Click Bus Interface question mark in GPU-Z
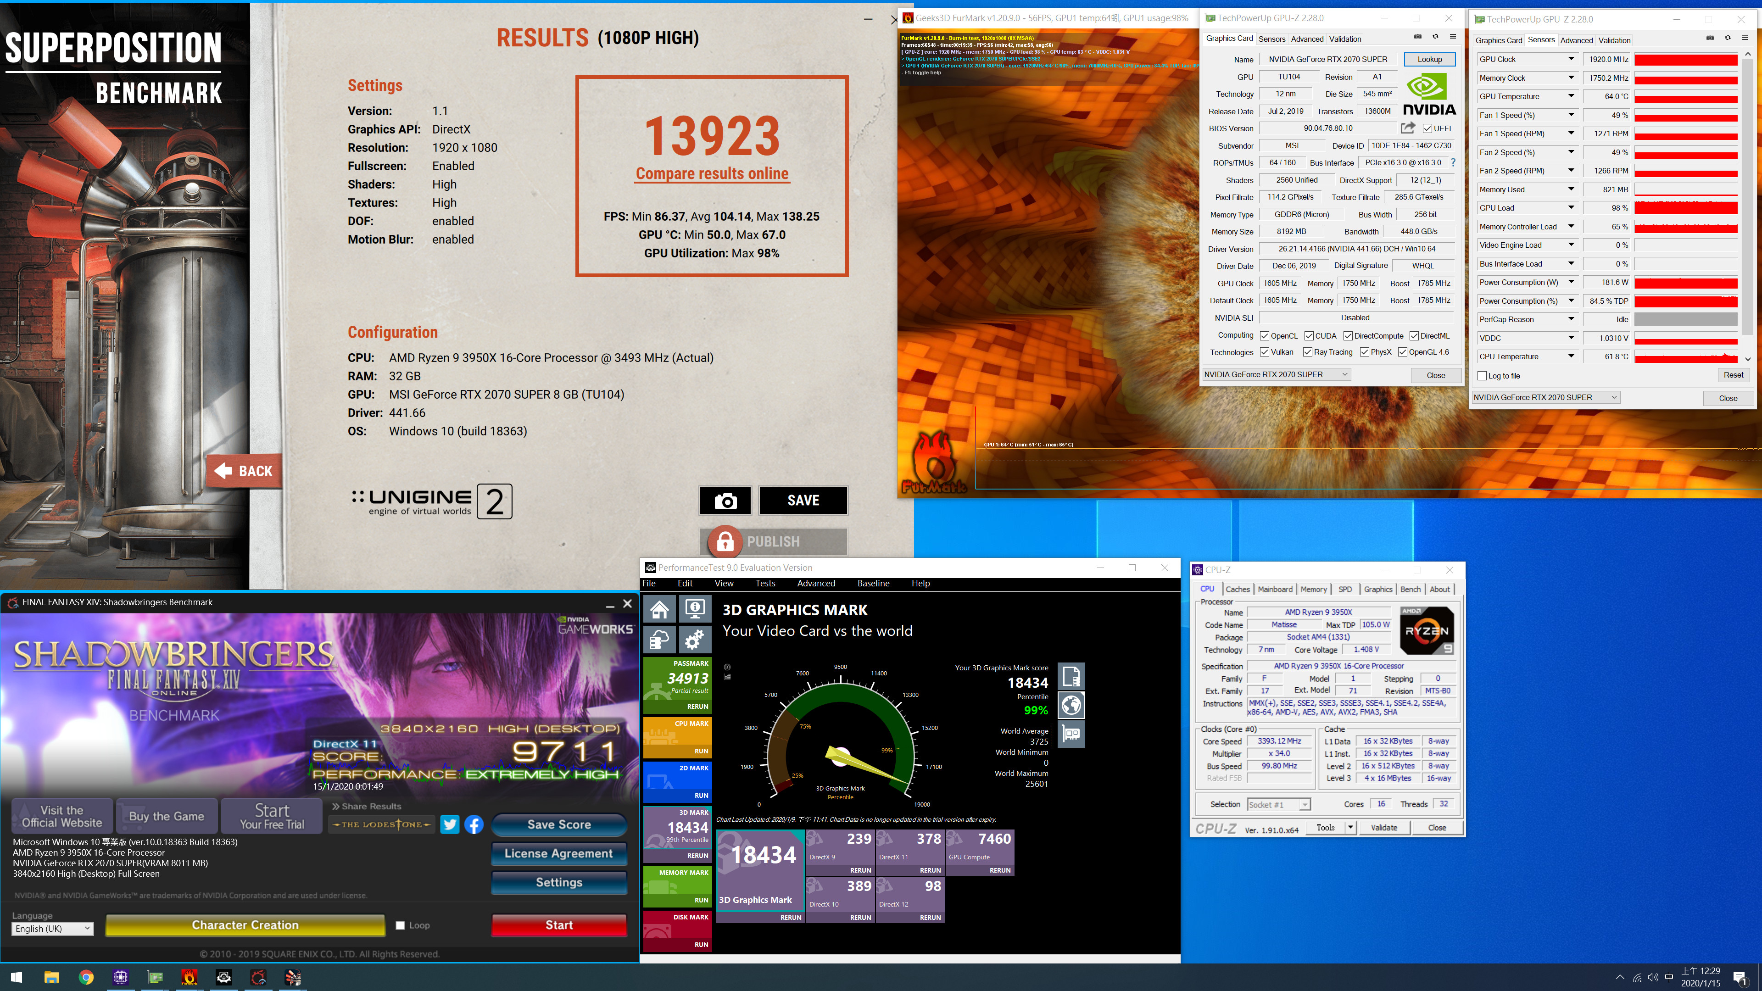 (1453, 163)
